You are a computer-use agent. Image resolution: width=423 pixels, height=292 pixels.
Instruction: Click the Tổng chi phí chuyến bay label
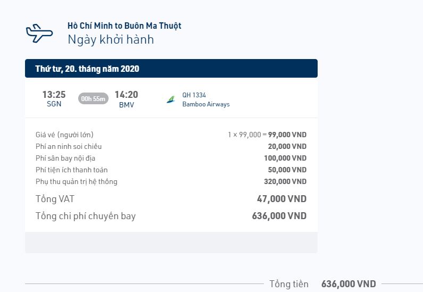pyautogui.click(x=86, y=216)
